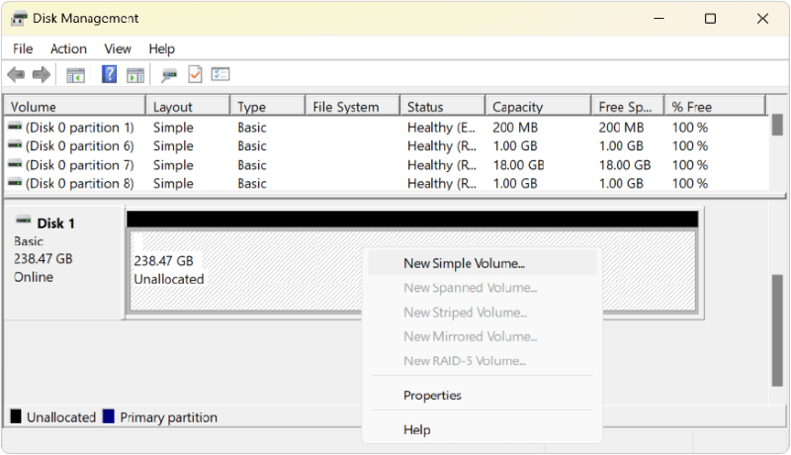Click the Back arrow in the toolbar

coord(16,74)
